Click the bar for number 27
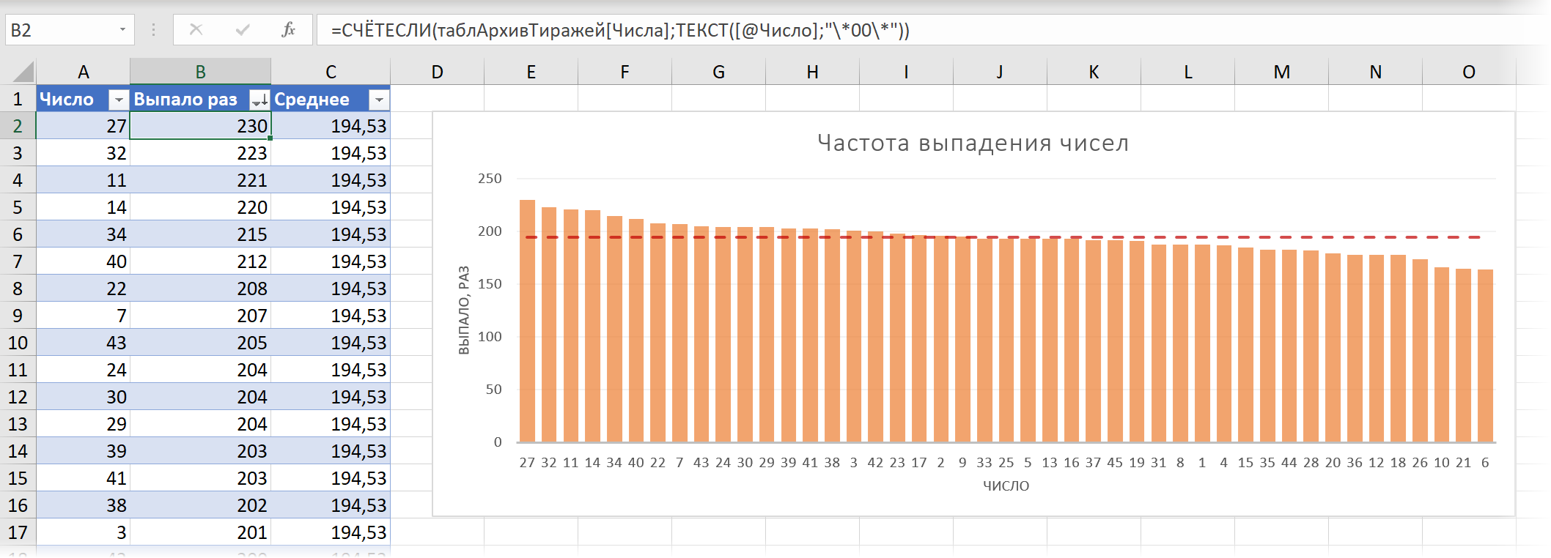Screen dimensions: 1551x558 click(527, 321)
